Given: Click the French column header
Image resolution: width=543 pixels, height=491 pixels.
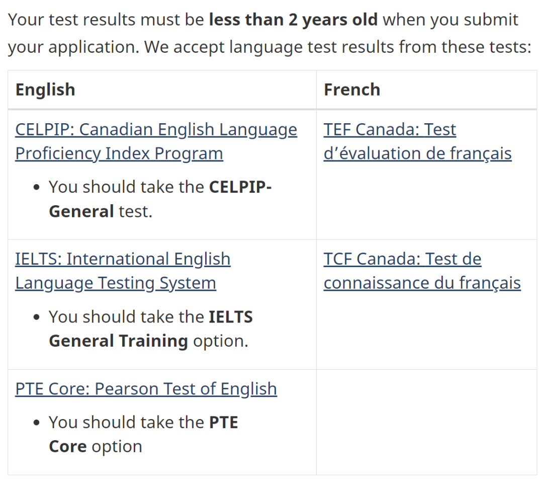Looking at the screenshot, I should click(352, 90).
